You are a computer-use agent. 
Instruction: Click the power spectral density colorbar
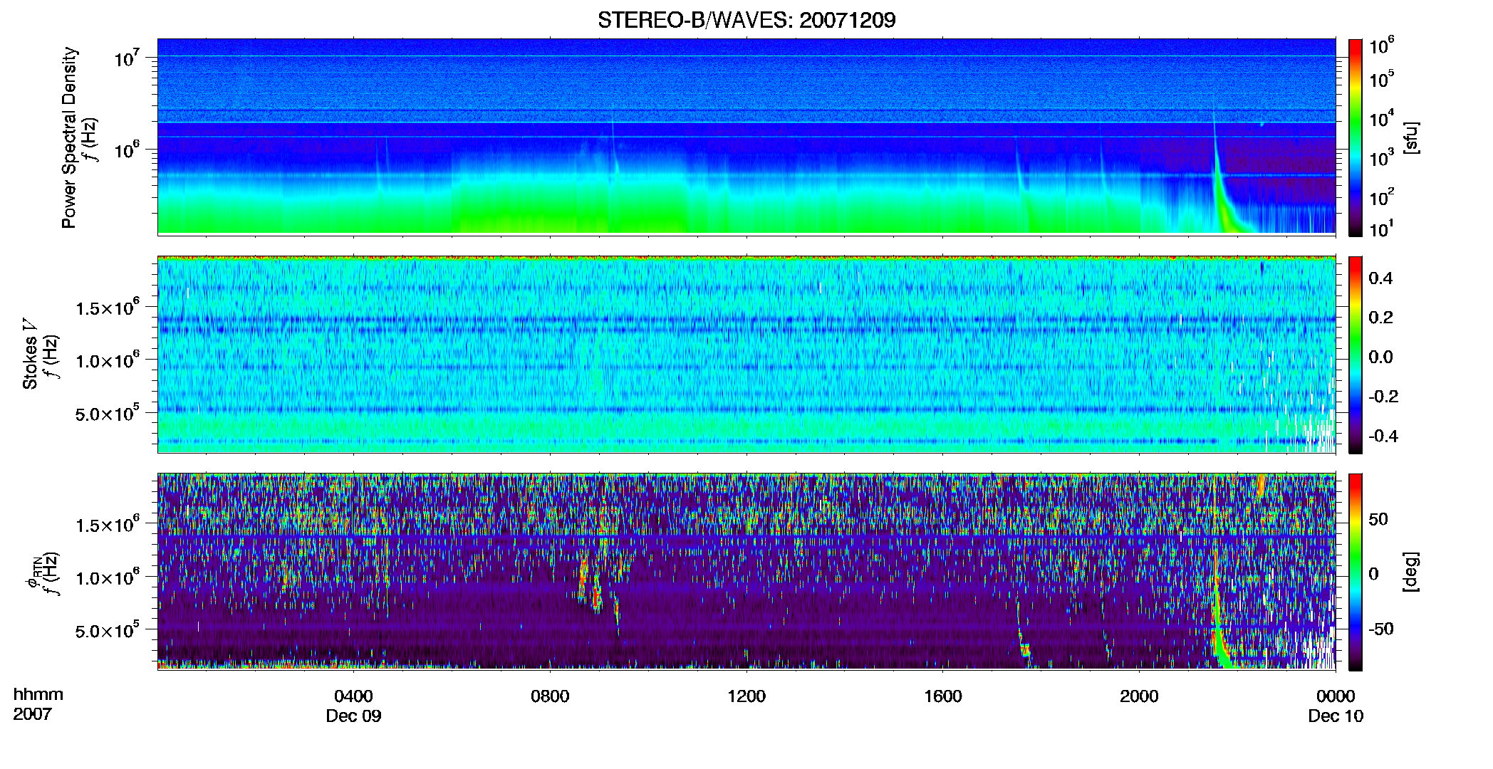coord(1356,137)
